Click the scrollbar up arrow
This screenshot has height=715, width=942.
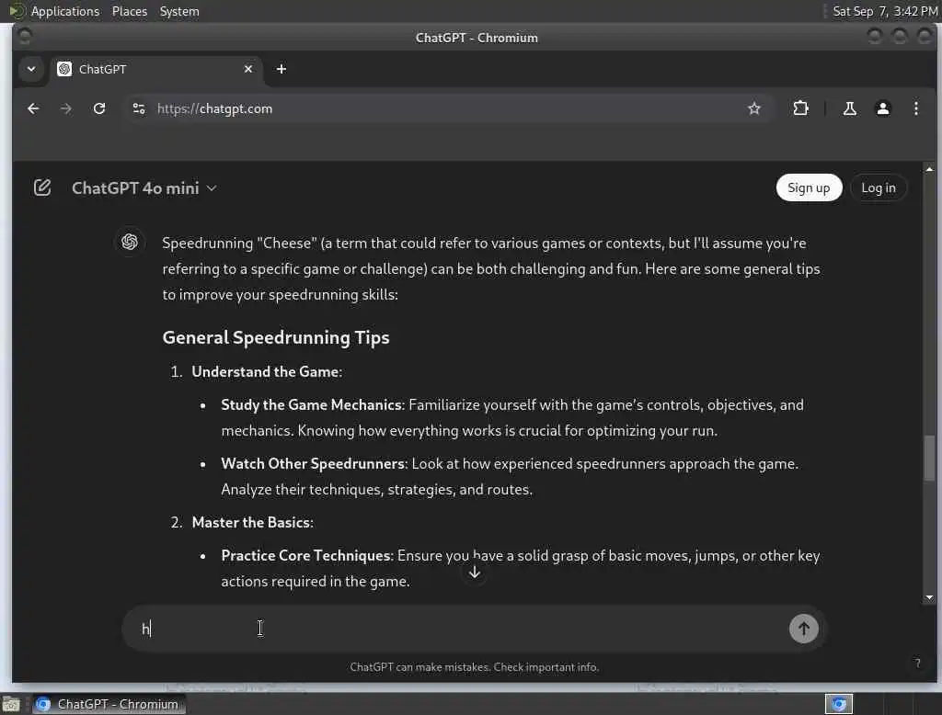tap(929, 170)
